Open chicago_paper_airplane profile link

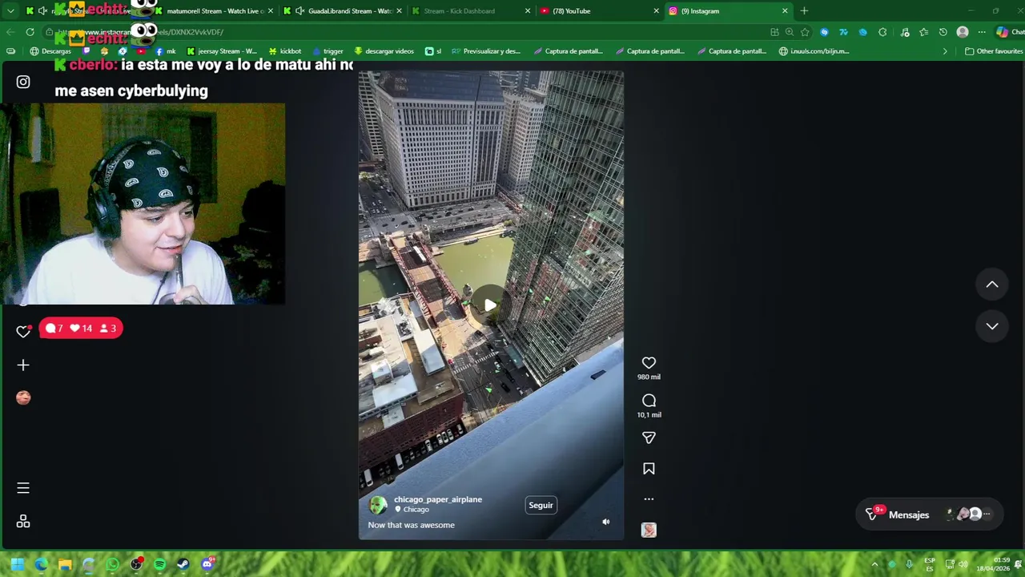click(438, 499)
